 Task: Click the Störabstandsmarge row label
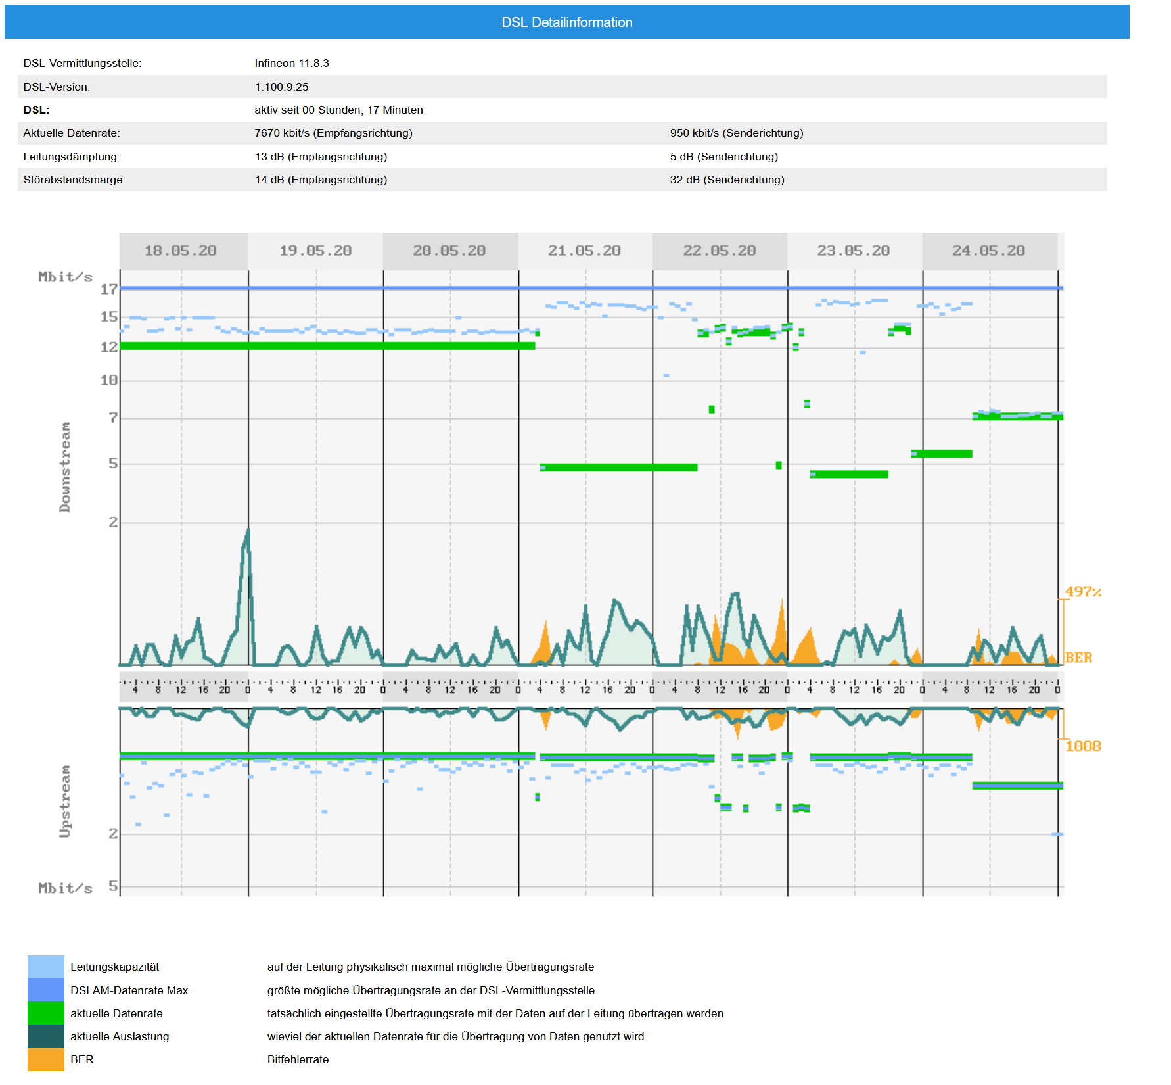pyautogui.click(x=74, y=180)
